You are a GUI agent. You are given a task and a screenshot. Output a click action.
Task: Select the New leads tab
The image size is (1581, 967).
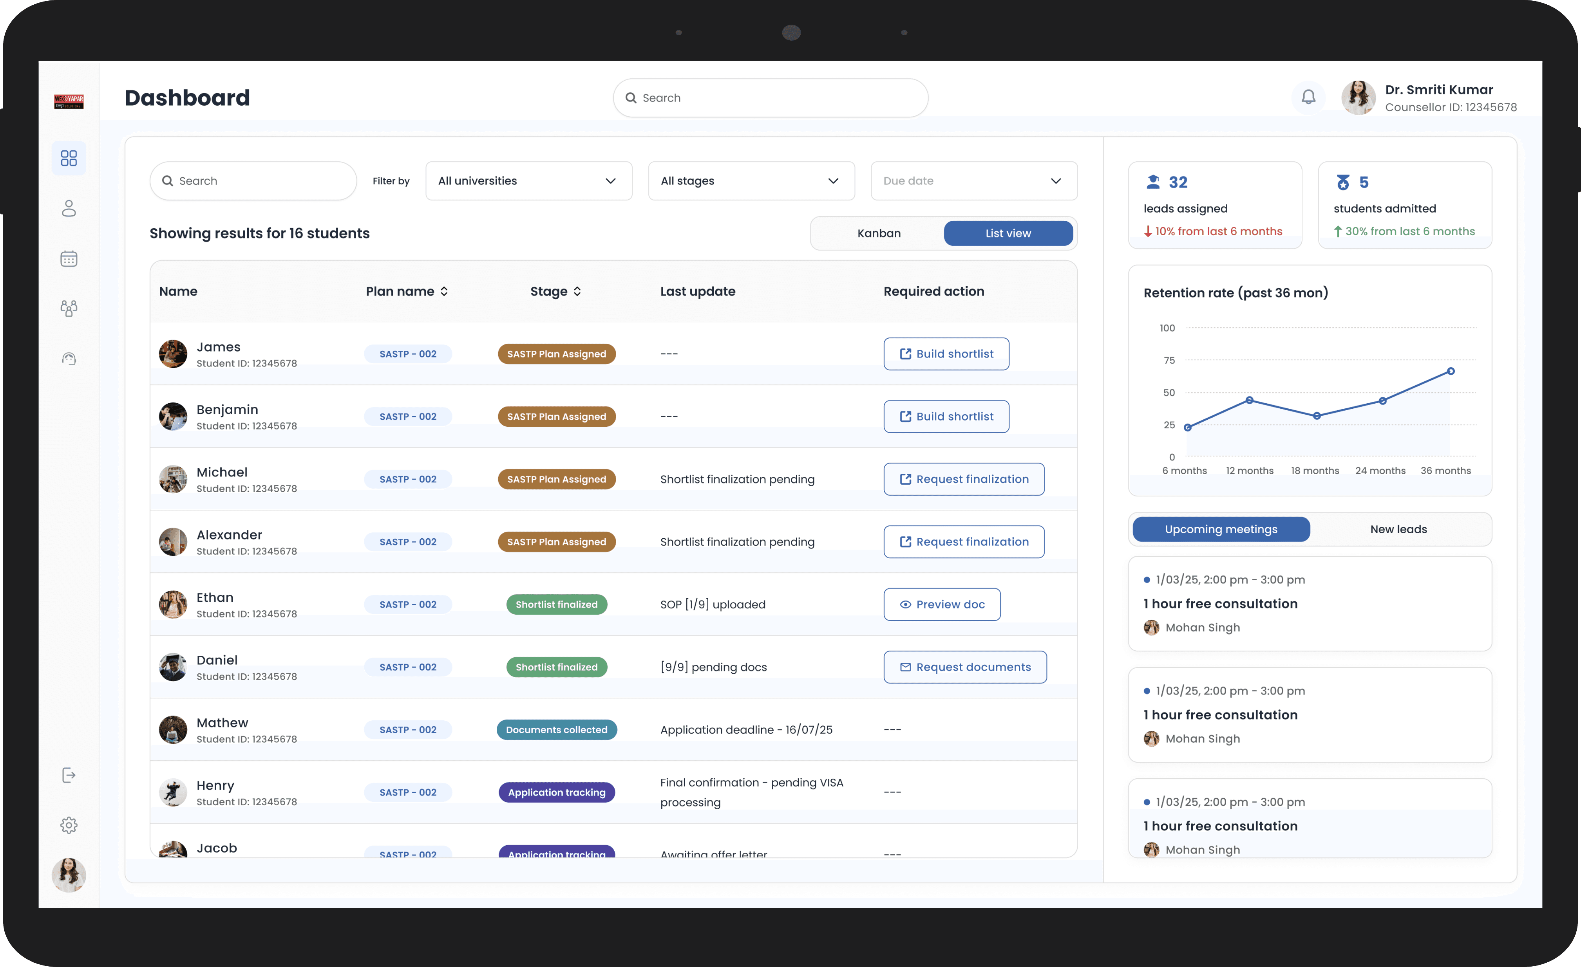coord(1398,529)
